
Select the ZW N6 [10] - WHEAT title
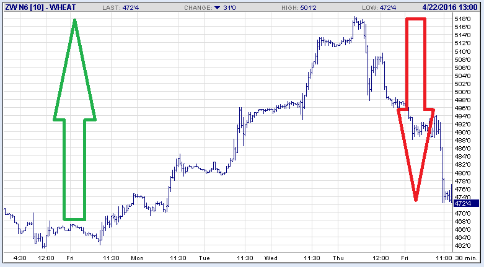[37, 7]
